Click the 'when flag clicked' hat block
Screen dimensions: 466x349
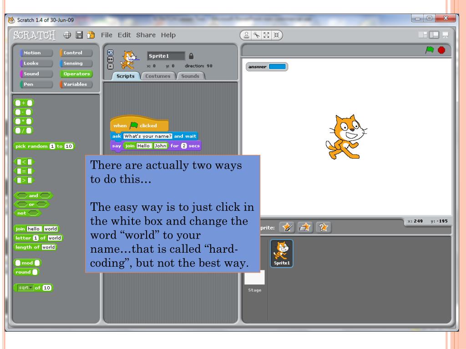pyautogui.click(x=139, y=125)
